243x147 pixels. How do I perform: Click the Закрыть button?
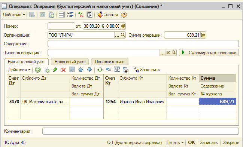(x=231, y=143)
